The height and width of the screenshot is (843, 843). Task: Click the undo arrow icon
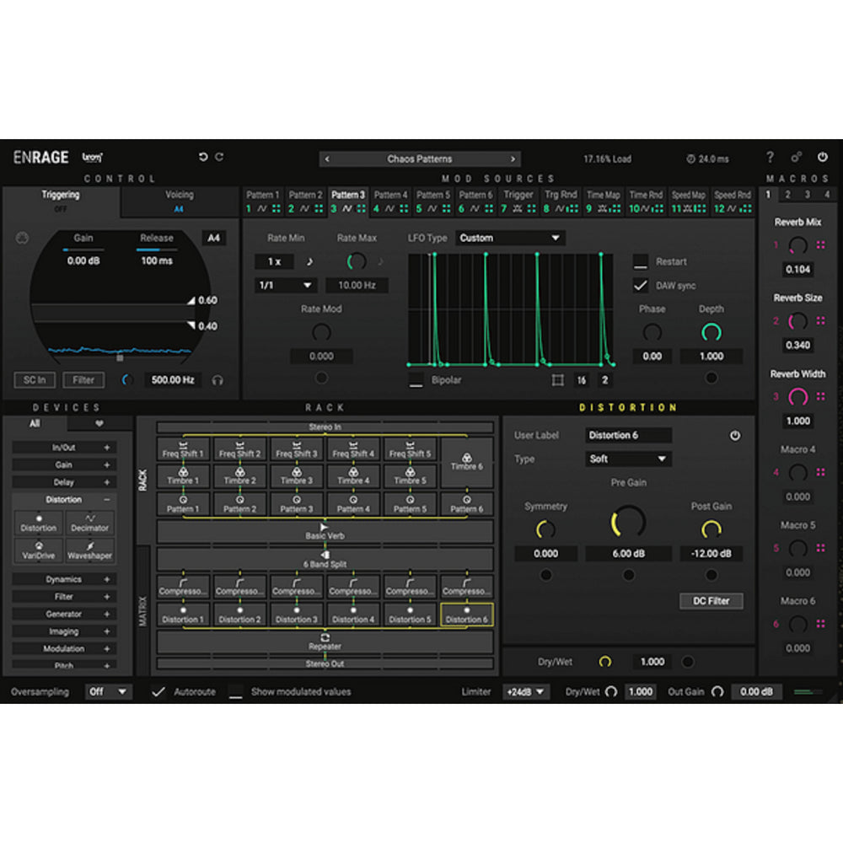203,157
